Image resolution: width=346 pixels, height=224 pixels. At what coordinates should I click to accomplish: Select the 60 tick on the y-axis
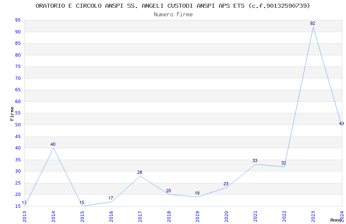coord(17,101)
